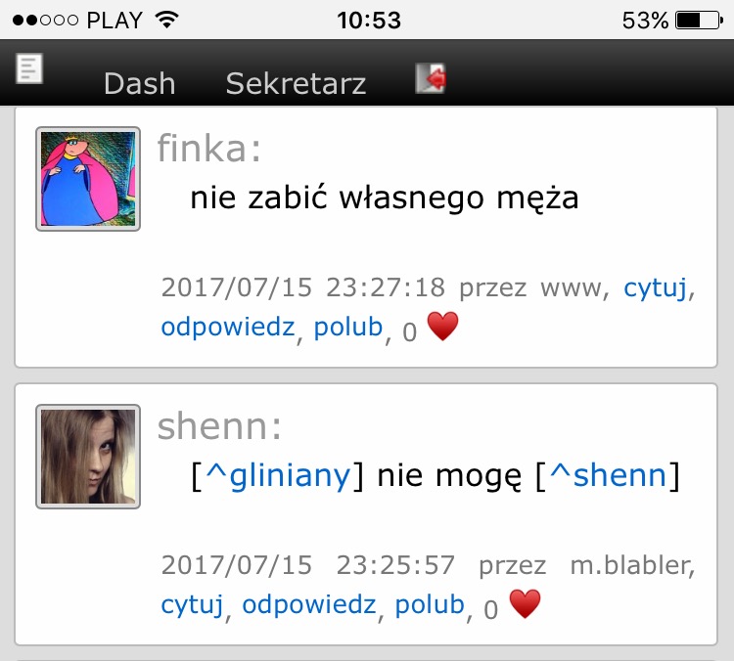This screenshot has height=661, width=734.
Task: Tap the status bar clock 10:53
Action: [369, 21]
